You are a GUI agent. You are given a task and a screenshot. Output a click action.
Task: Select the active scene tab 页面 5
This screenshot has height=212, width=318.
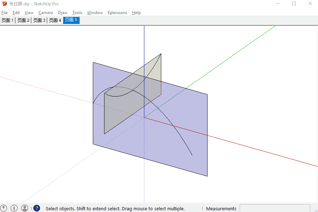71,20
